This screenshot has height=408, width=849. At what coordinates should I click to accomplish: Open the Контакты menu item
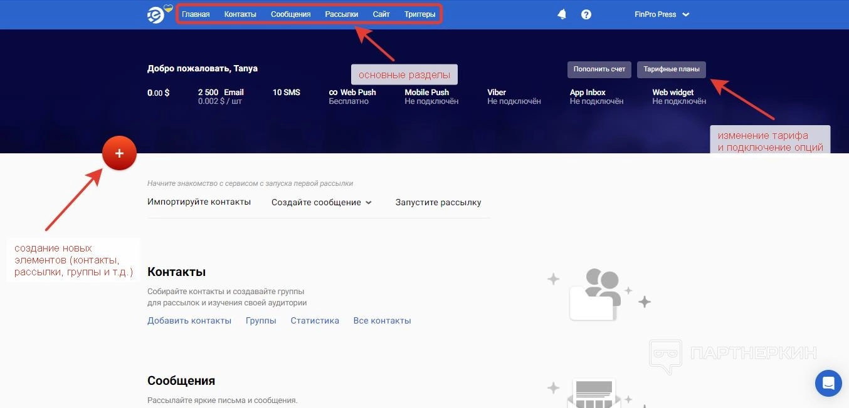coord(240,14)
